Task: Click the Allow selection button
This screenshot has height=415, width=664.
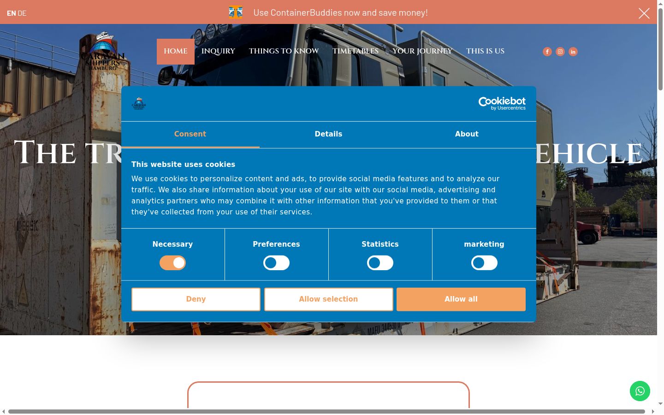Action: tap(329, 299)
